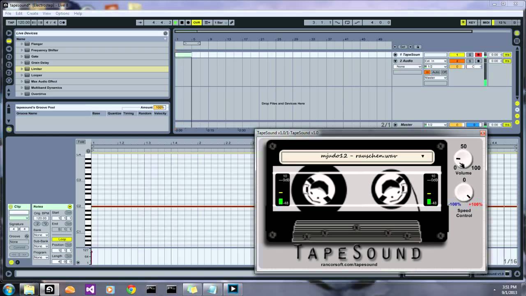Screen dimensions: 526x296
Task: Click rancorsoft.com/tapesound link
Action: (349, 265)
